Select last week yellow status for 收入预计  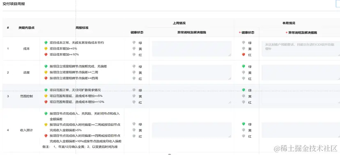(134, 130)
